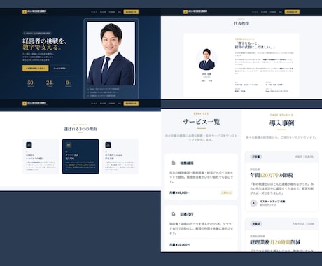Click the gold logo icon in the hero page header

coord(24,12)
